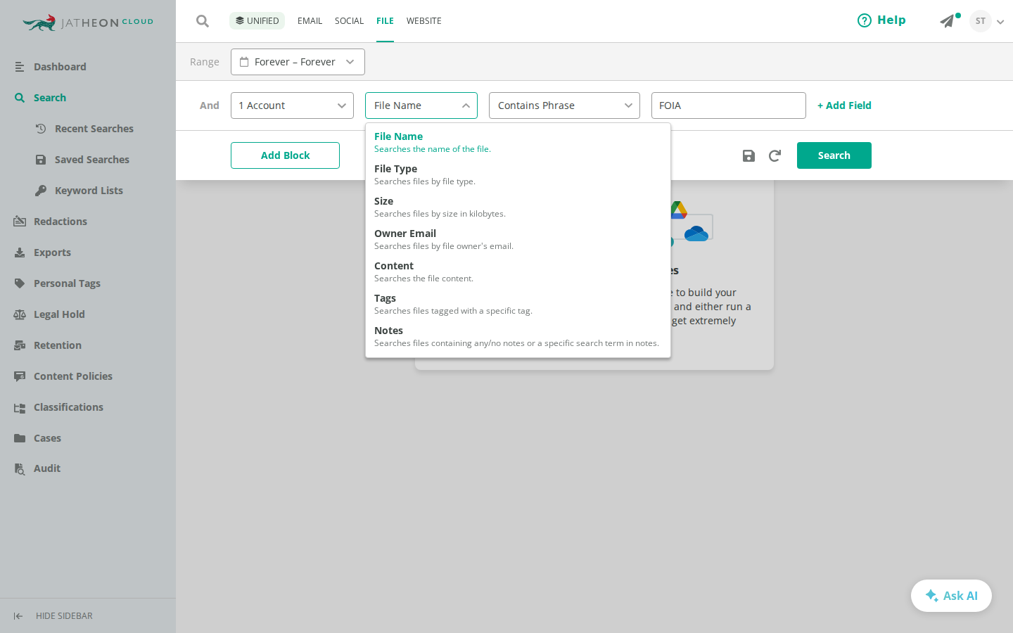Collapse the File Name field dropdown
The image size is (1013, 633).
coord(421,105)
